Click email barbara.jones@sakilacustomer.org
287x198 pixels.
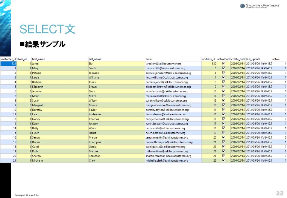click(x=173, y=82)
